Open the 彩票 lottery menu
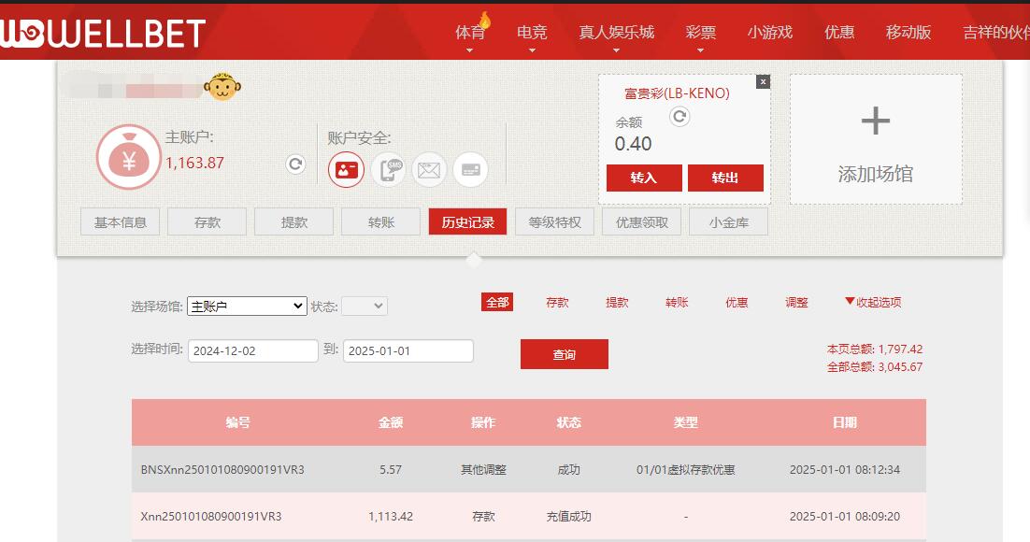 coord(700,31)
